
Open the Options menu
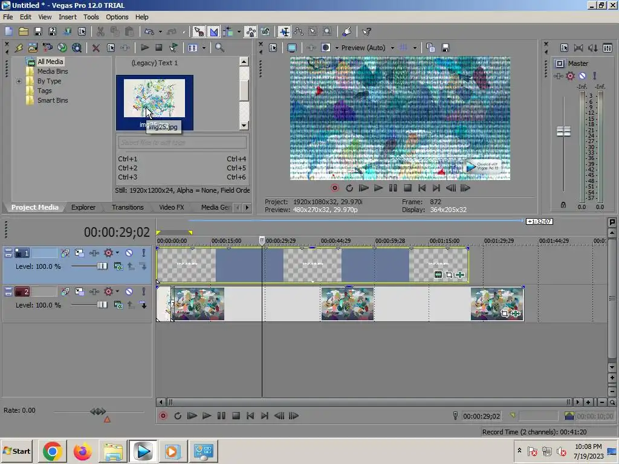click(117, 17)
